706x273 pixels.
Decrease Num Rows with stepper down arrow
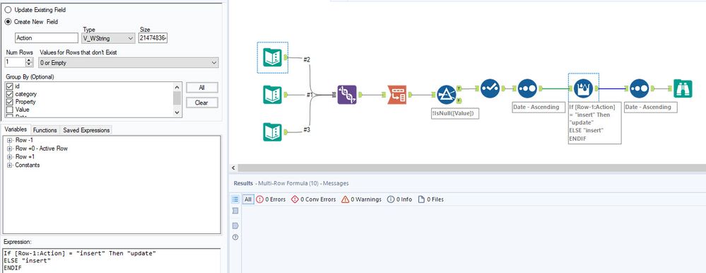29,65
